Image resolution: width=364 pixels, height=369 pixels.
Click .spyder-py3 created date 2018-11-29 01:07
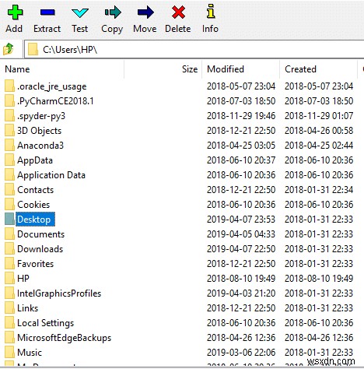(319, 116)
